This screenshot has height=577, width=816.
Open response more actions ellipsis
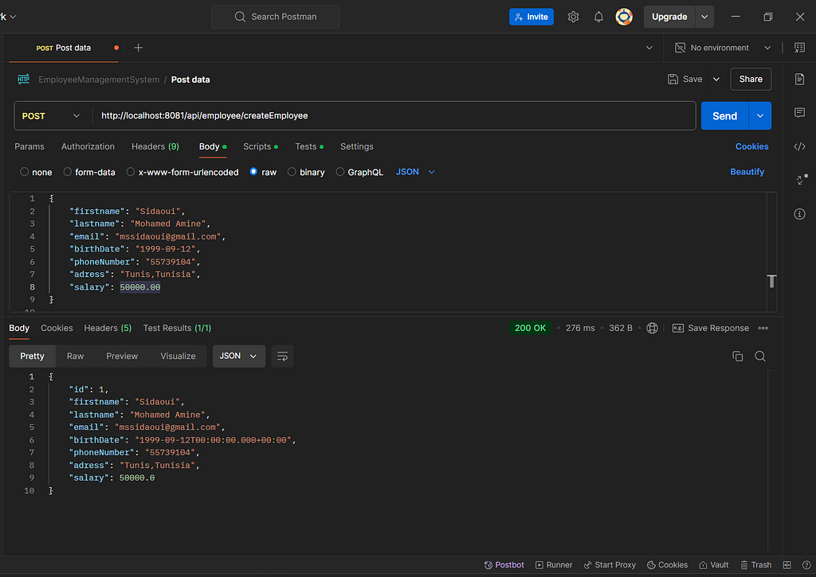[763, 328]
